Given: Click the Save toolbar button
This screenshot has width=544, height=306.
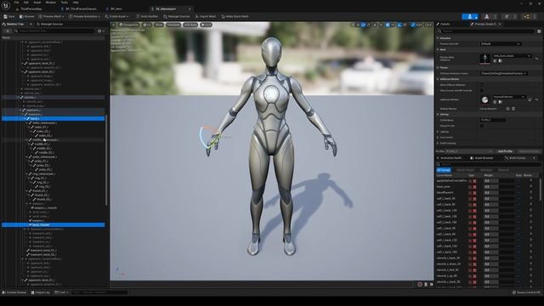Looking at the screenshot, I should [9, 16].
